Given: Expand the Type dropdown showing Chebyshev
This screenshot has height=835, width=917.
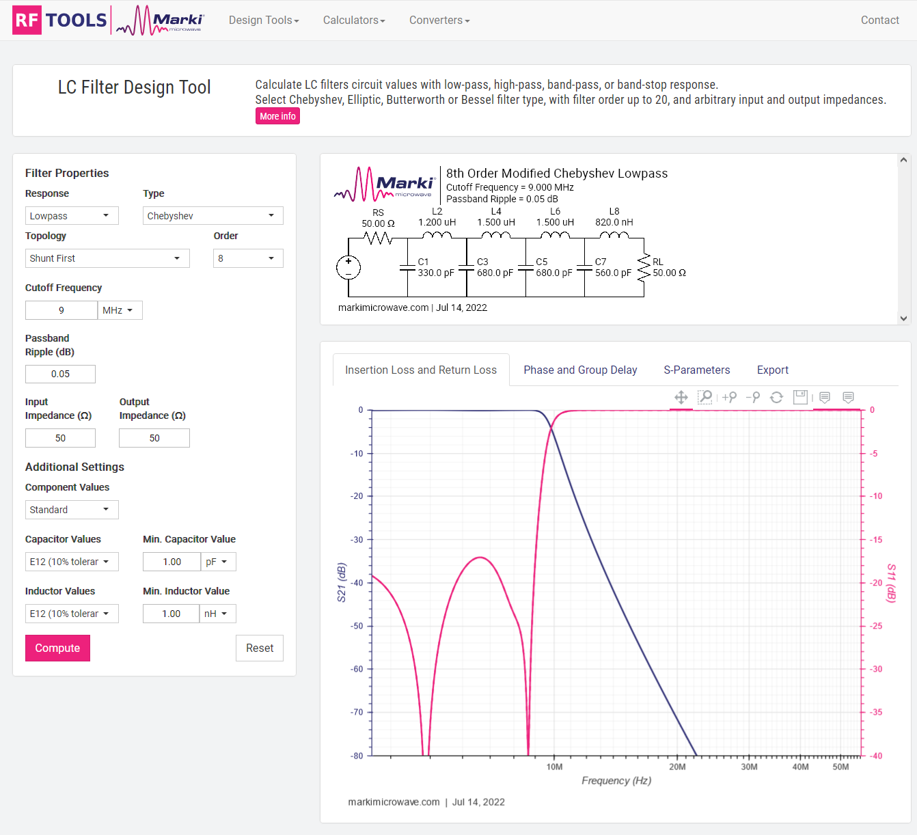Looking at the screenshot, I should coord(213,216).
